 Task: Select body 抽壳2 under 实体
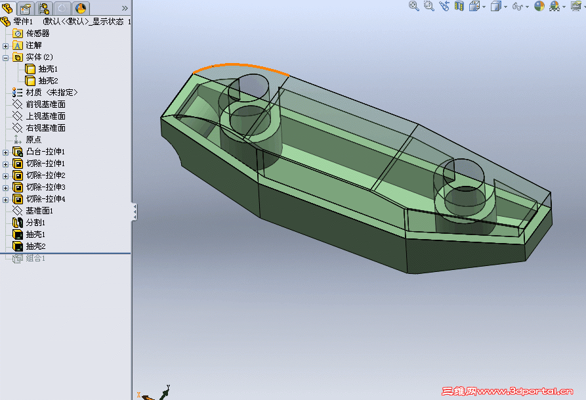click(x=41, y=81)
